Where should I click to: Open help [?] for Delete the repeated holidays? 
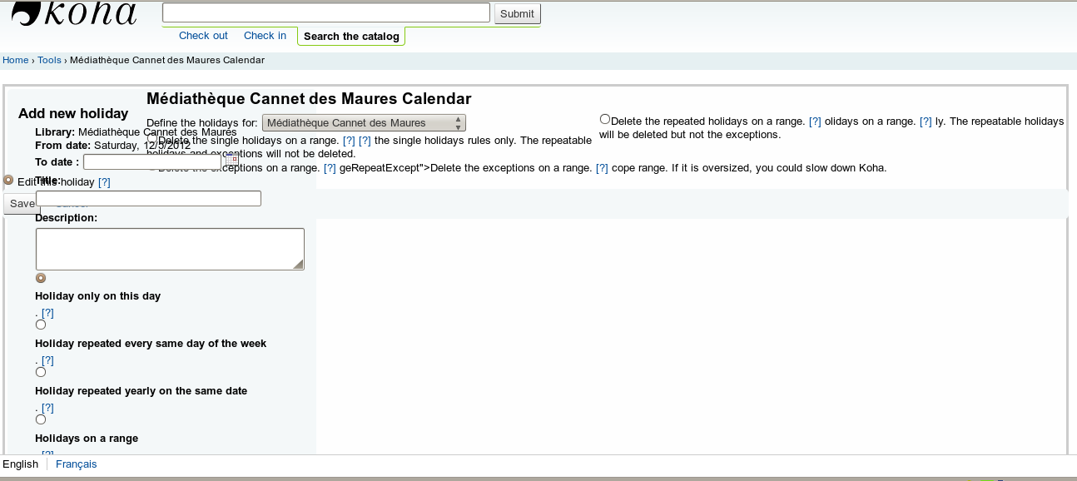click(x=815, y=121)
